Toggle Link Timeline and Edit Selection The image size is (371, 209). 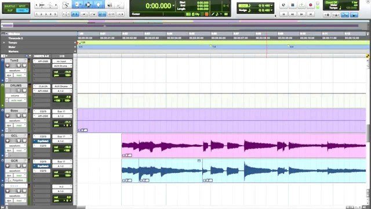coord(102,14)
